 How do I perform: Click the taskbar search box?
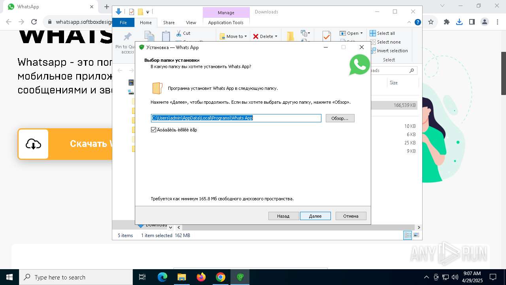coord(76,277)
